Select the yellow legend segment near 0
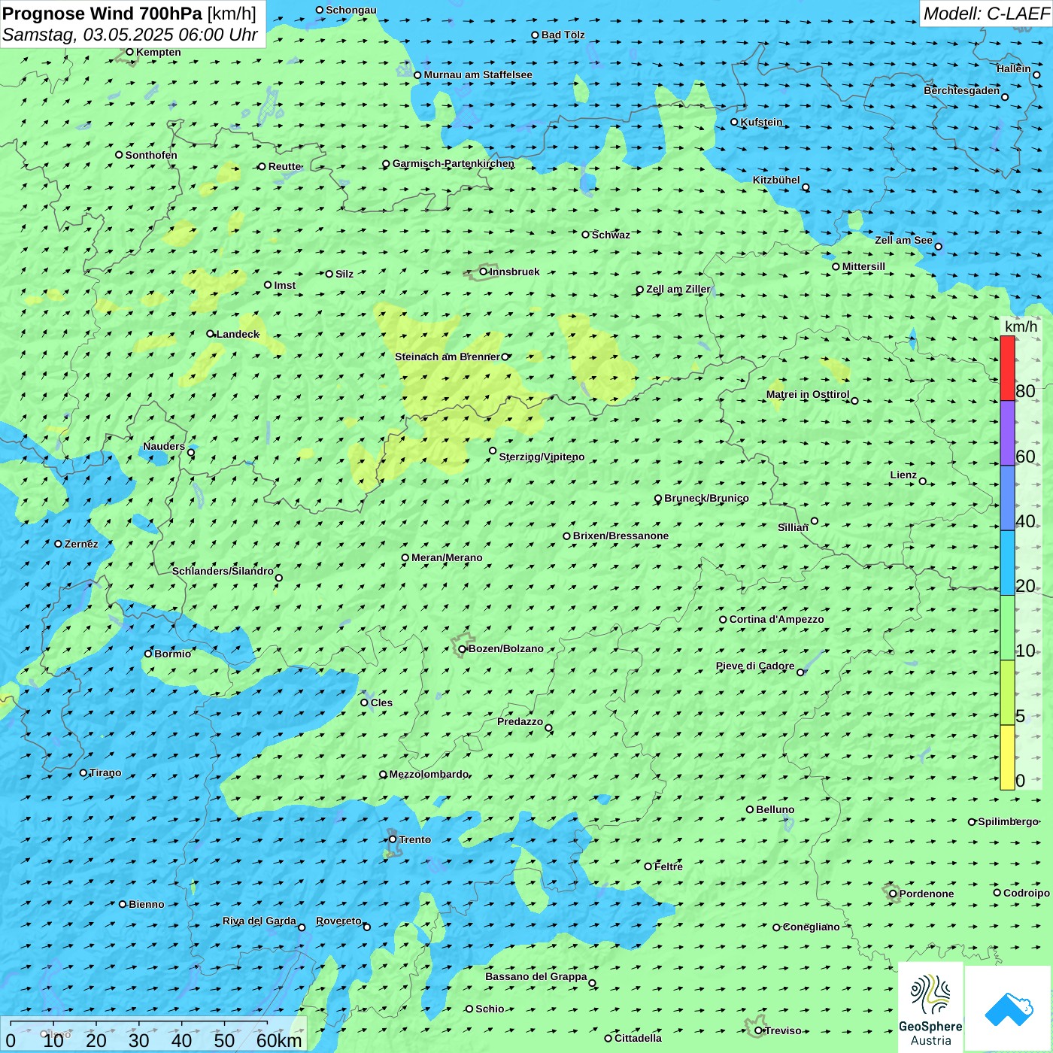1053x1053 pixels. point(1007,757)
